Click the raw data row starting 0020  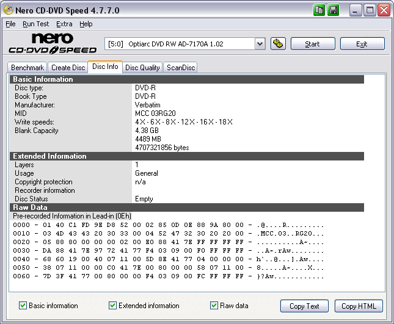tap(168, 242)
